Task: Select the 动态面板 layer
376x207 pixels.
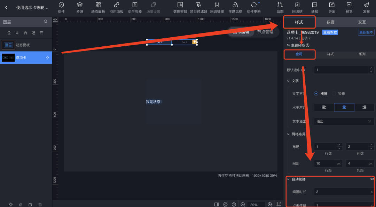Action: [26, 45]
